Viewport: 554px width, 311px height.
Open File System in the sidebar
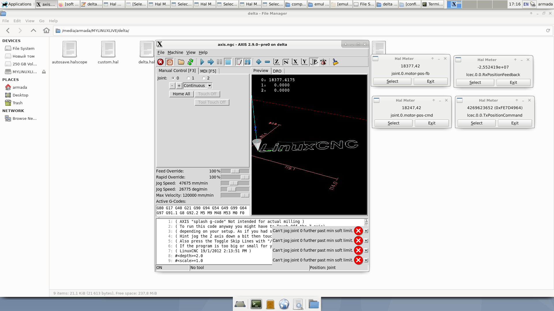point(23,48)
